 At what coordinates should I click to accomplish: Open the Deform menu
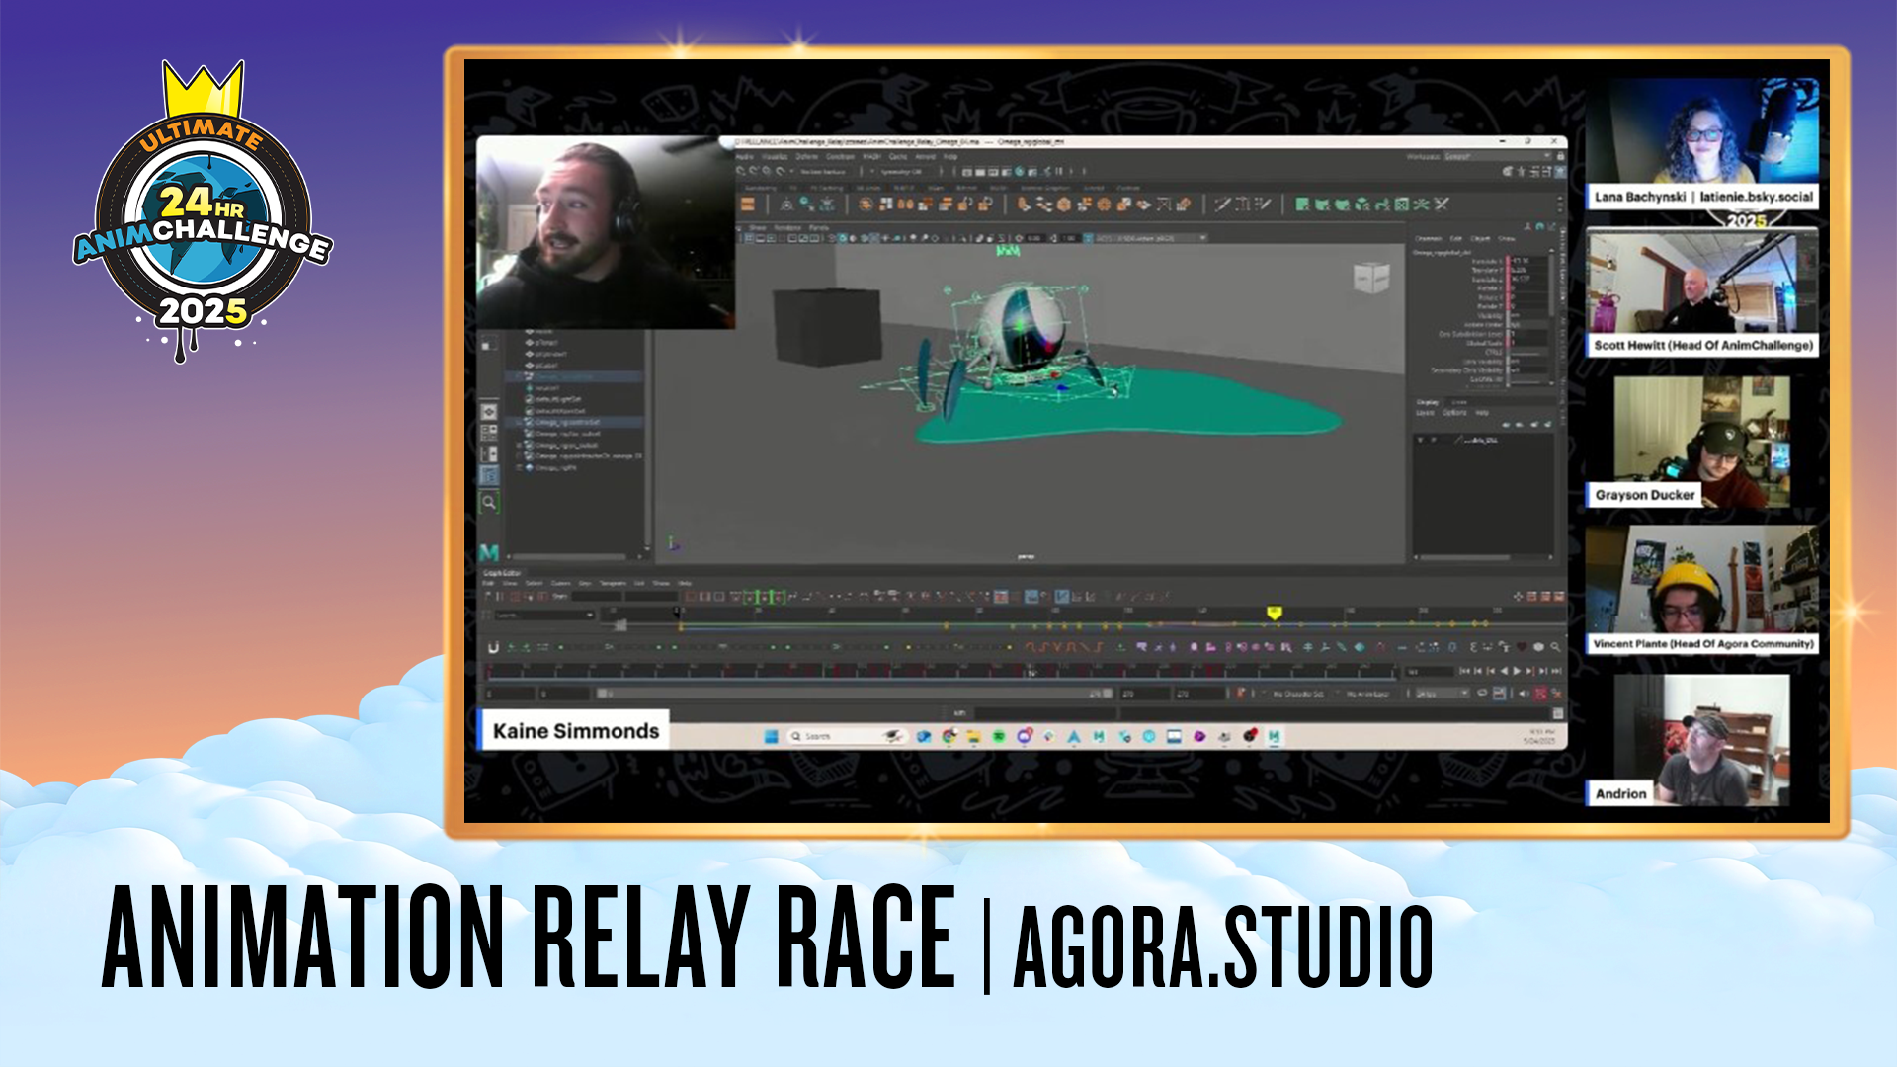coord(807,156)
